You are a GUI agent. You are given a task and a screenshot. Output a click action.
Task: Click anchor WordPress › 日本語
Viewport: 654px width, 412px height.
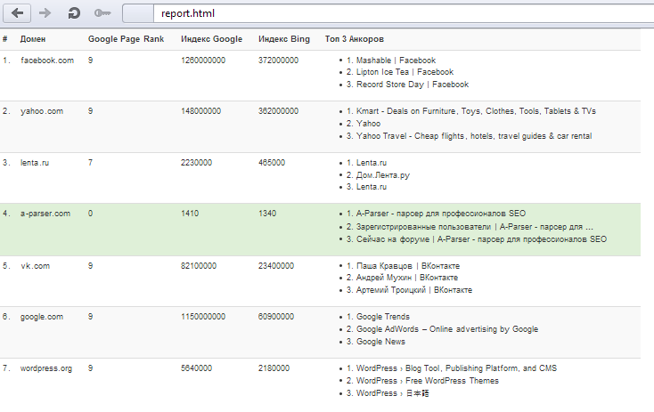coord(392,393)
